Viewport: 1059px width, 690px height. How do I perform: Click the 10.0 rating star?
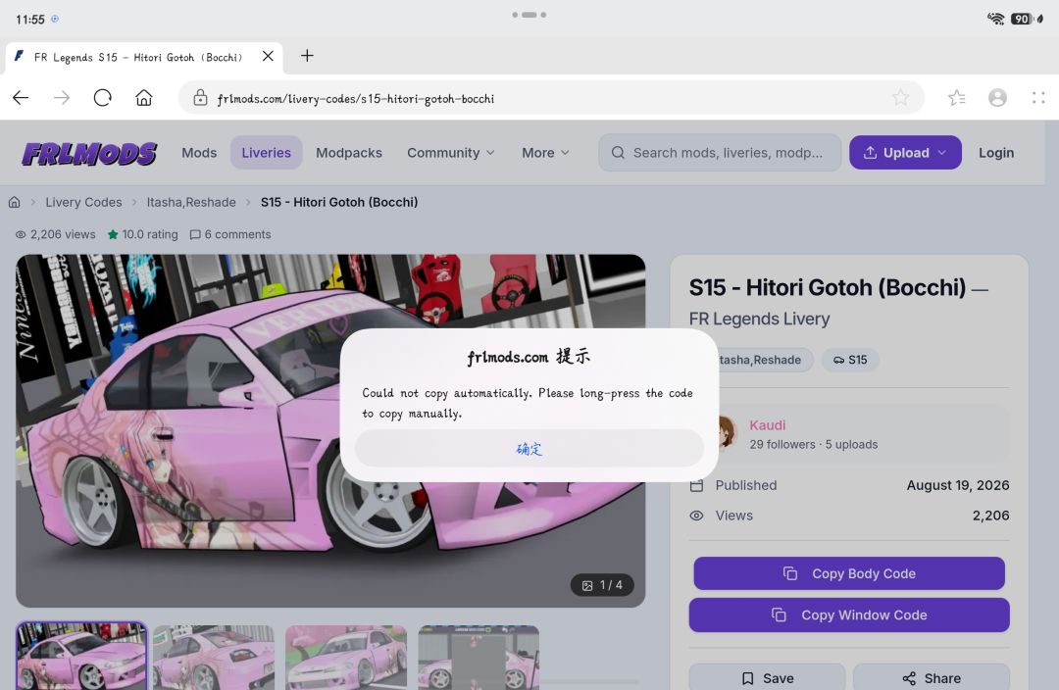click(x=113, y=234)
